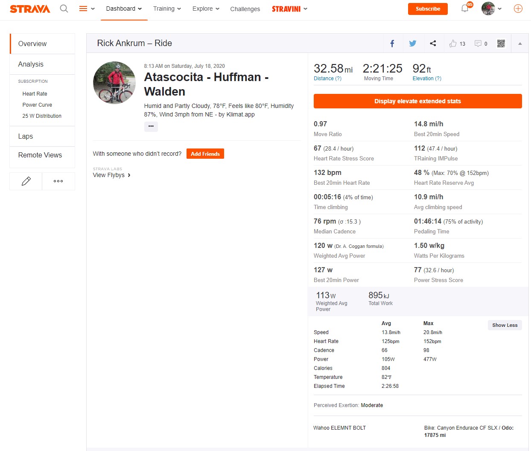Image resolution: width=531 pixels, height=451 pixels.
Task: Click the Perceived Exertion Moderate text
Action: tap(348, 405)
